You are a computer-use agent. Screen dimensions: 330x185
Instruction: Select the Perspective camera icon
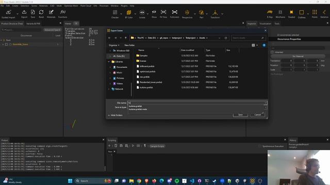pos(187,12)
